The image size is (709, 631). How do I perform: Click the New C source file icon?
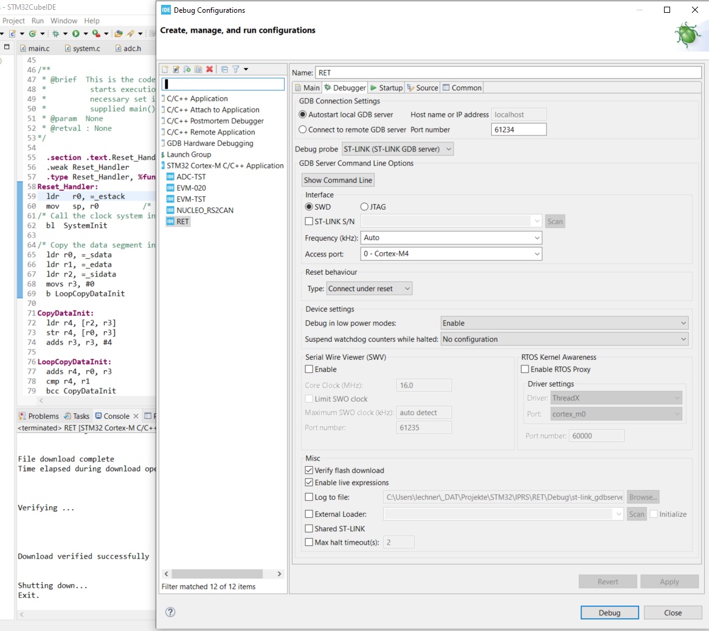13,33
